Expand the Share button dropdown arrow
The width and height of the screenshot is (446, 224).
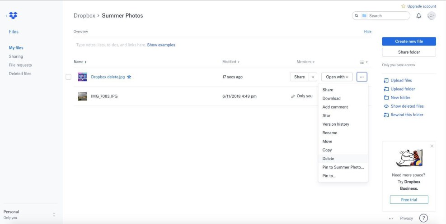click(313, 77)
